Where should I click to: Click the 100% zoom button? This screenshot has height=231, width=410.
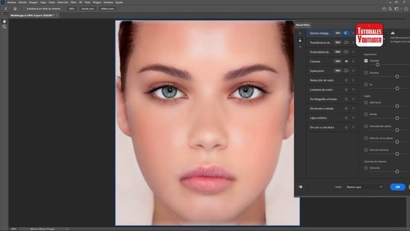click(72, 8)
